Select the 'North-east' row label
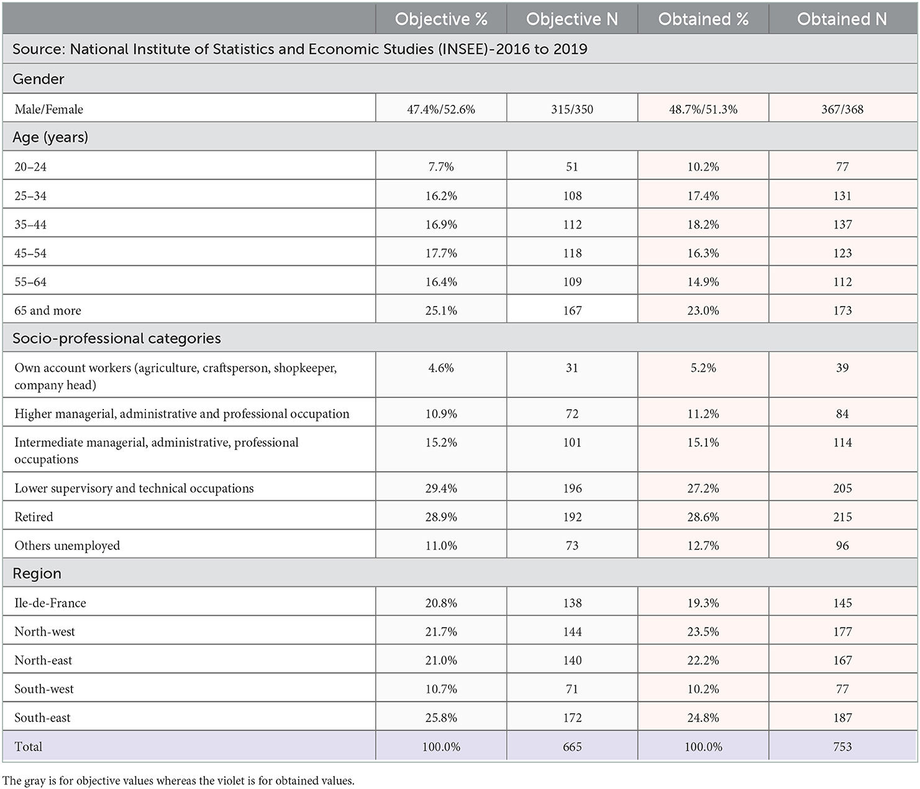920x789 pixels. click(43, 661)
